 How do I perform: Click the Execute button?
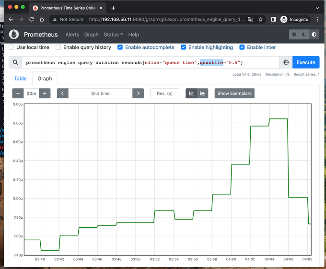click(306, 62)
